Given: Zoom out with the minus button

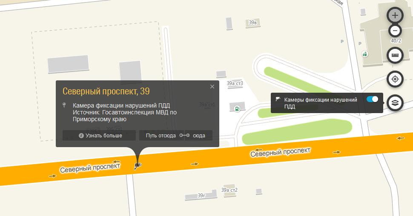Looking at the screenshot, I should [x=395, y=31].
